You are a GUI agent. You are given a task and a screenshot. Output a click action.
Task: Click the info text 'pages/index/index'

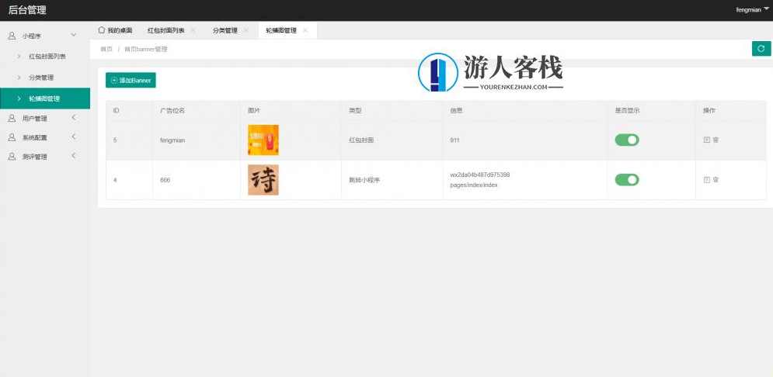(x=474, y=185)
